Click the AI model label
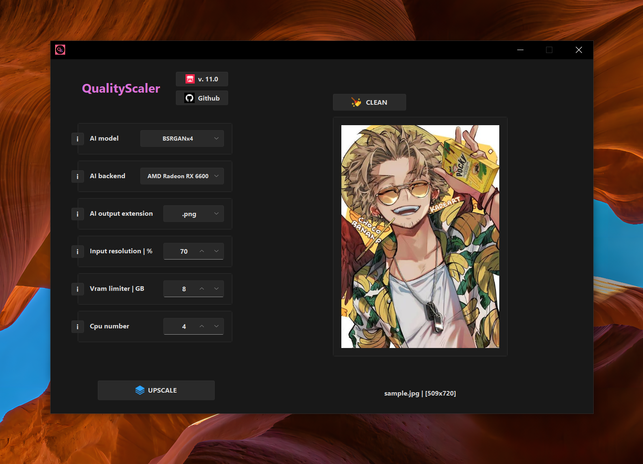This screenshot has height=464, width=643. point(104,139)
